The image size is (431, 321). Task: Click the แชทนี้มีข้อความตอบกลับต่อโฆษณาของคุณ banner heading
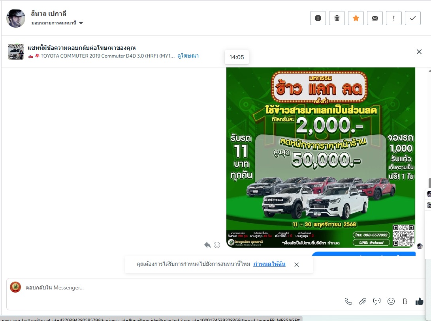[x=82, y=48]
